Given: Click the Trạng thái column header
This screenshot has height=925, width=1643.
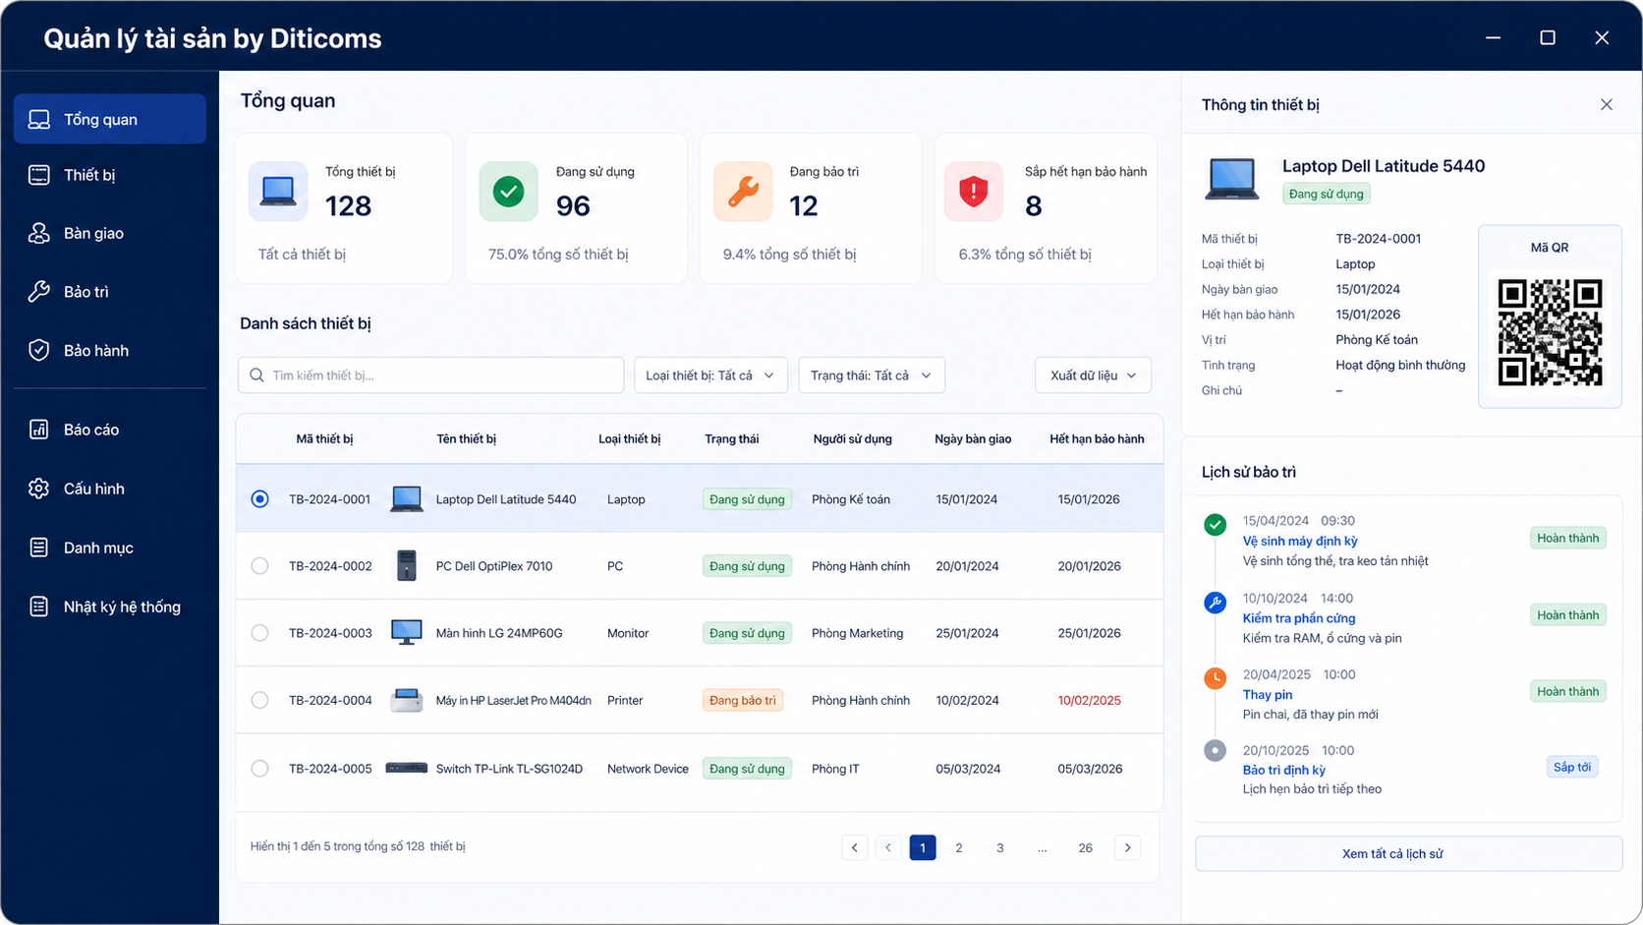Looking at the screenshot, I should tap(731, 439).
